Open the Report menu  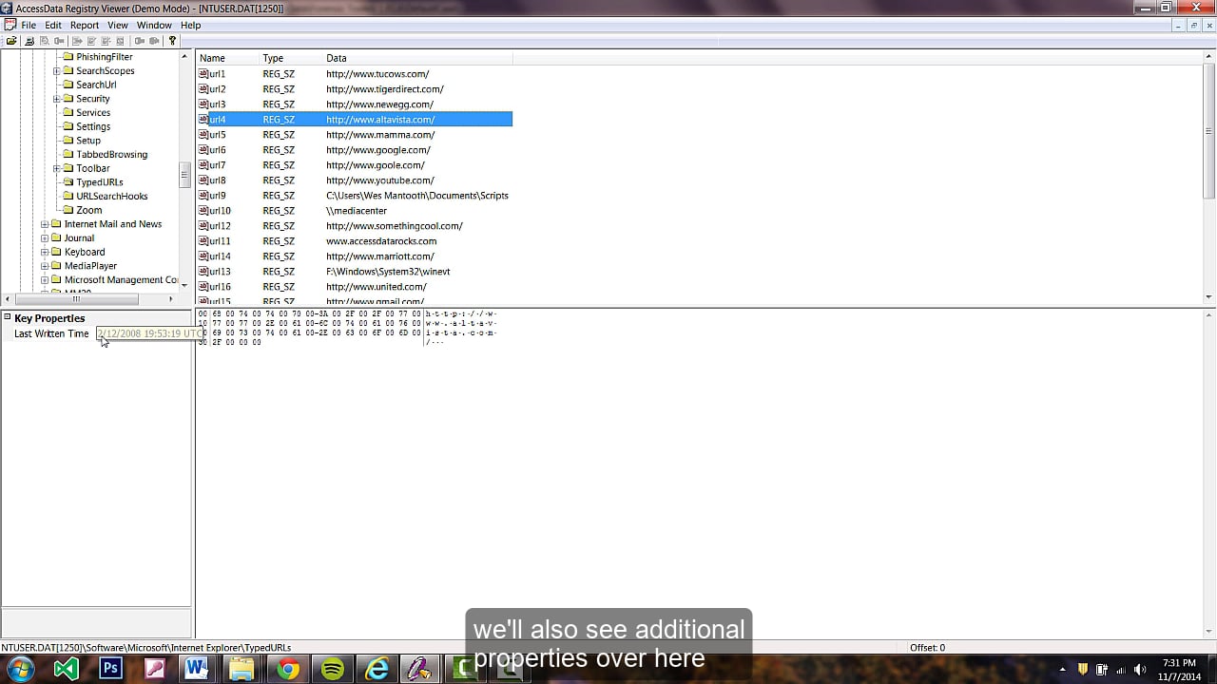coord(85,26)
